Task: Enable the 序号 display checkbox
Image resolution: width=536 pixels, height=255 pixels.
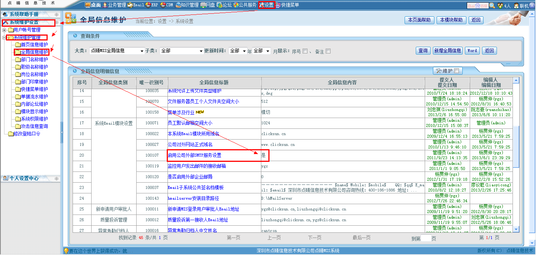Action: [305, 51]
